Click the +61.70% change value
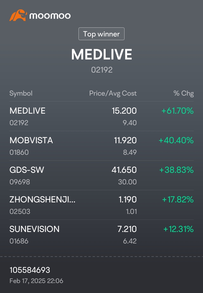 (x=177, y=111)
